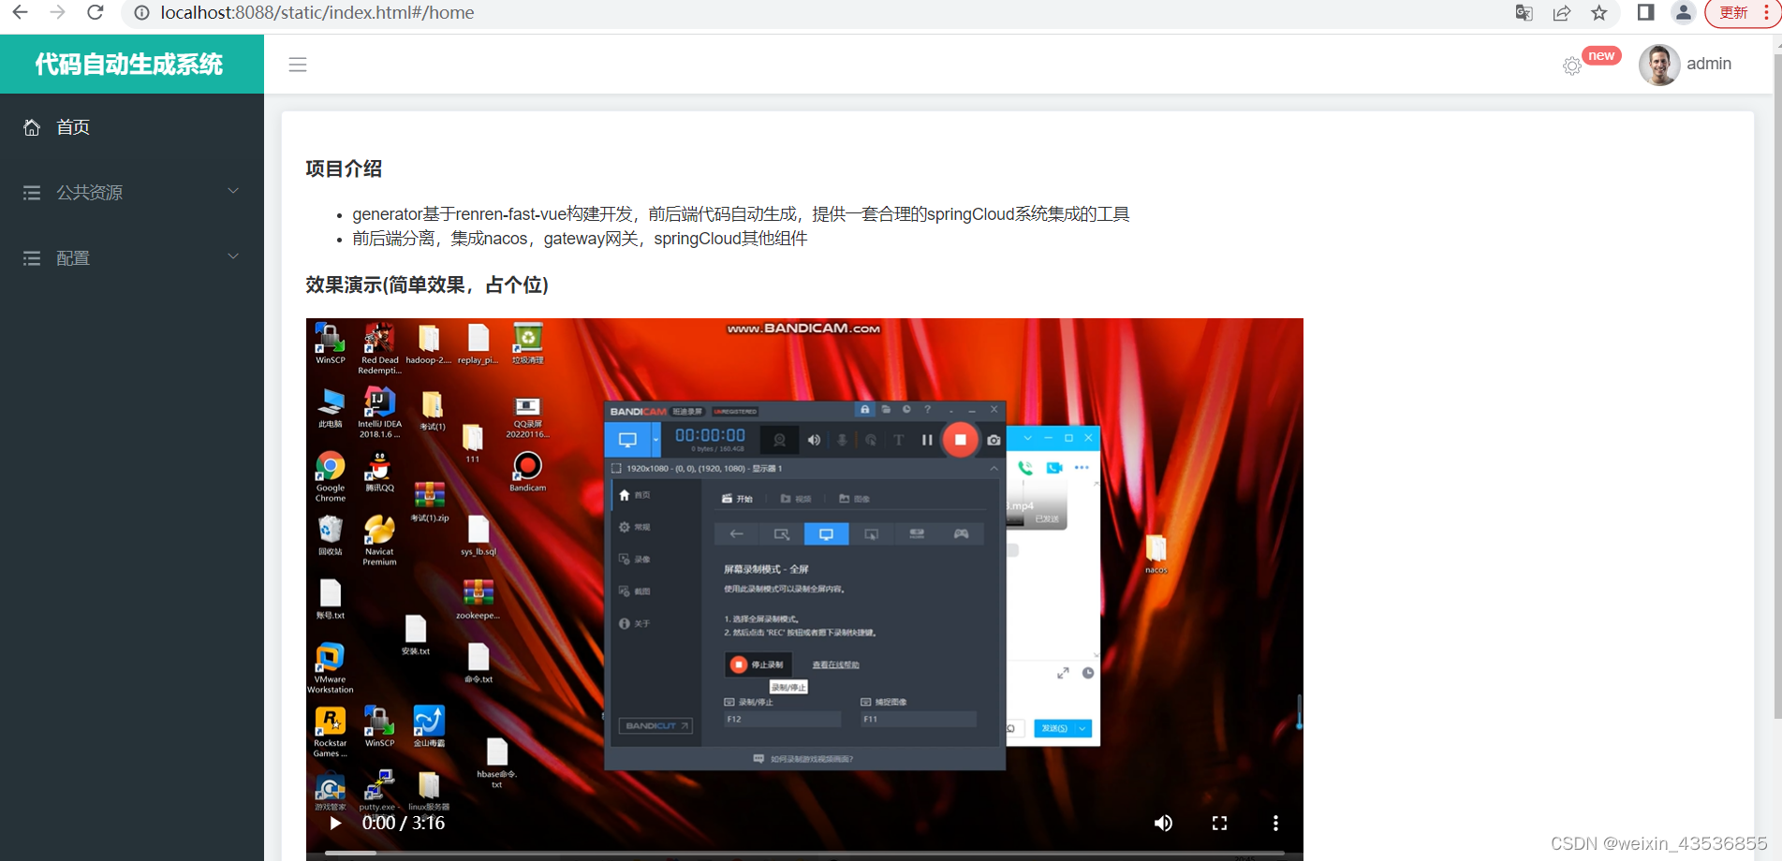
Task: Seek on the video progress bar
Action: (804, 853)
